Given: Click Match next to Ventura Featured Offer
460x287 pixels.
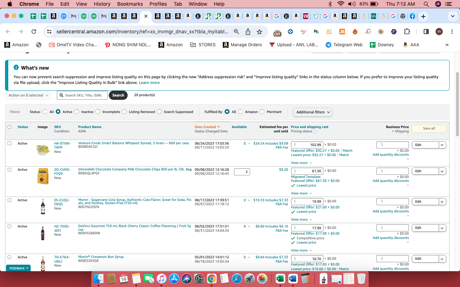Looking at the screenshot, I should pos(348,151).
